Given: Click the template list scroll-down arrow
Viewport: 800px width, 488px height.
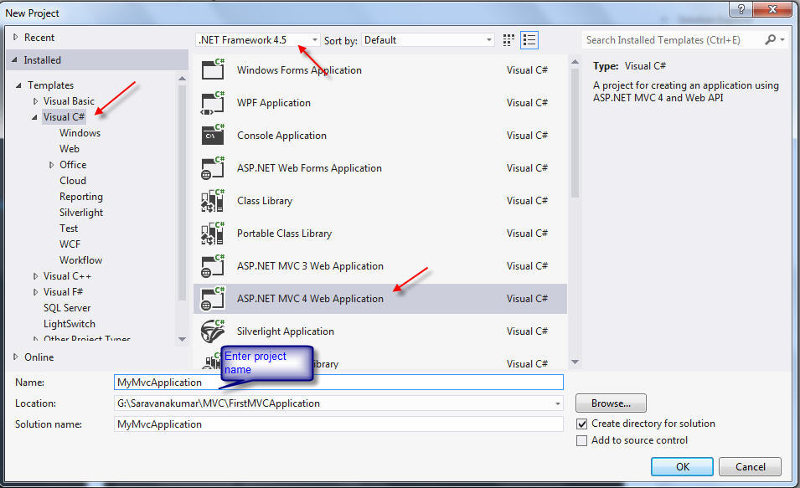Looking at the screenshot, I should pos(575,362).
